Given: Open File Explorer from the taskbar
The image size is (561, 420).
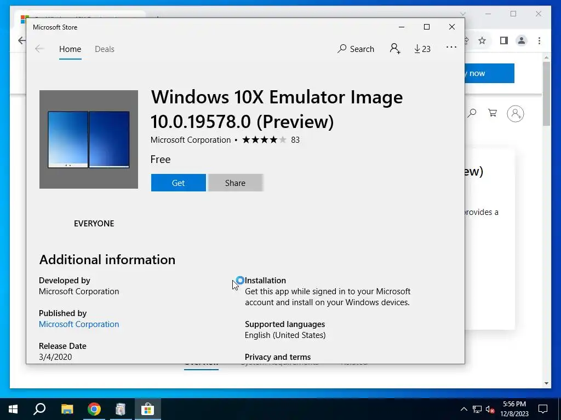Looking at the screenshot, I should [67, 409].
